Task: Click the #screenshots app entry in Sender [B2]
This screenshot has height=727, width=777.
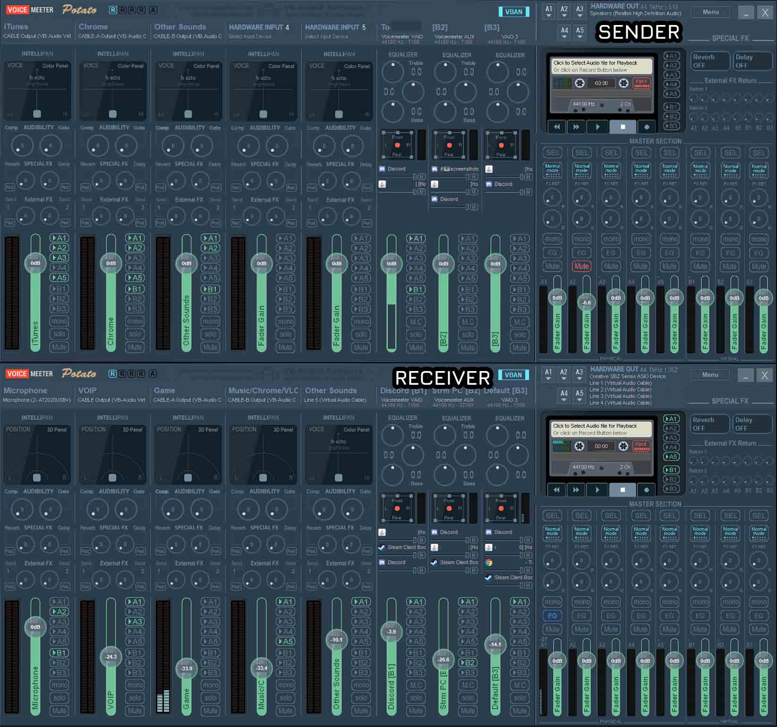Action: 455,169
